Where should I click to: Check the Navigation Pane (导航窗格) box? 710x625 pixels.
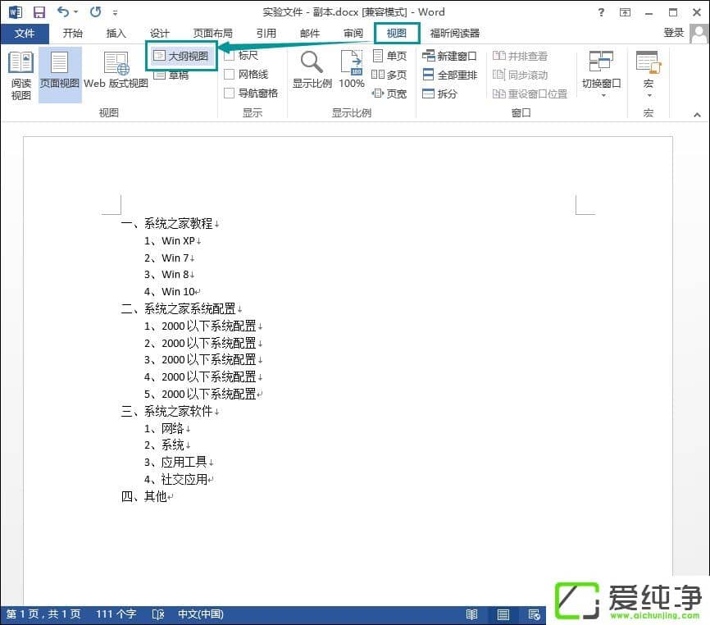pos(230,94)
